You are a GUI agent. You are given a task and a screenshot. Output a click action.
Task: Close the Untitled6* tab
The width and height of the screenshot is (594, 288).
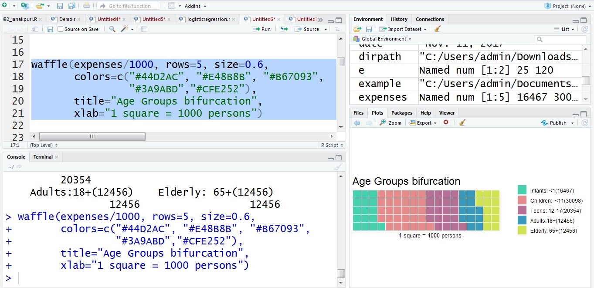pos(279,20)
